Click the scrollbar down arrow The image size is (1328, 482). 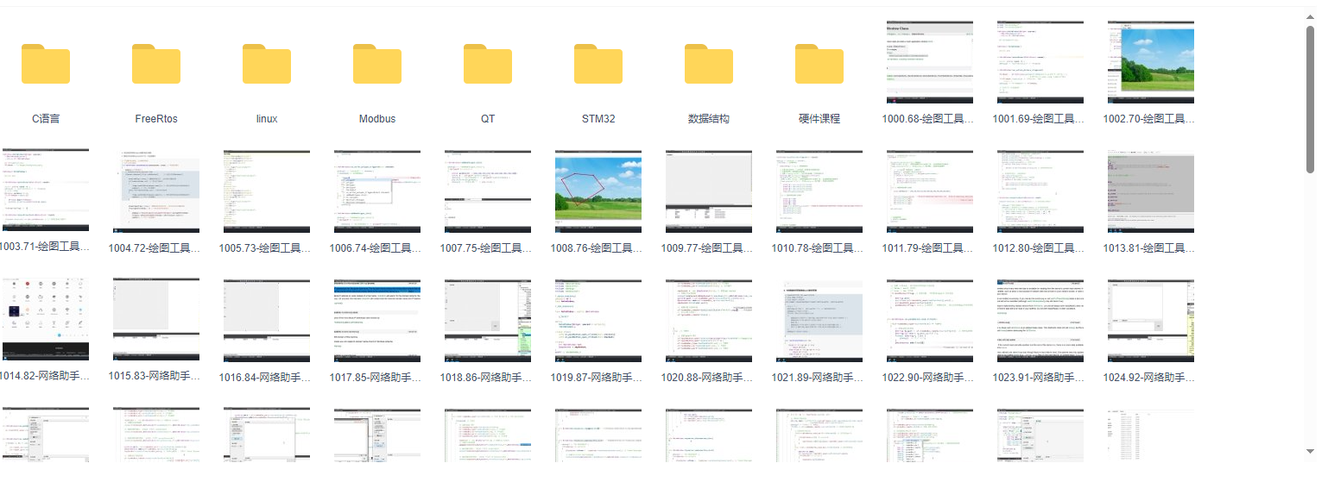coord(1310,449)
